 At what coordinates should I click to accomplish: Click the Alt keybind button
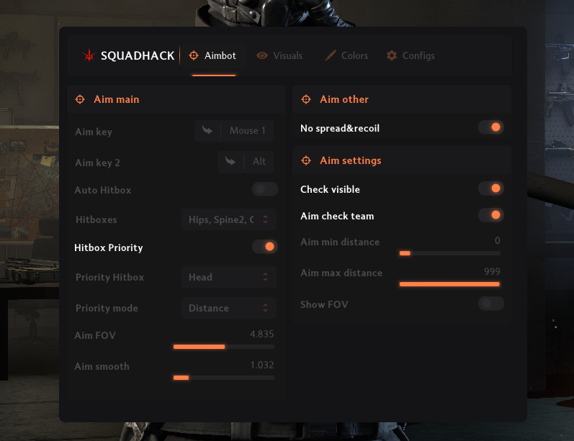click(x=259, y=162)
